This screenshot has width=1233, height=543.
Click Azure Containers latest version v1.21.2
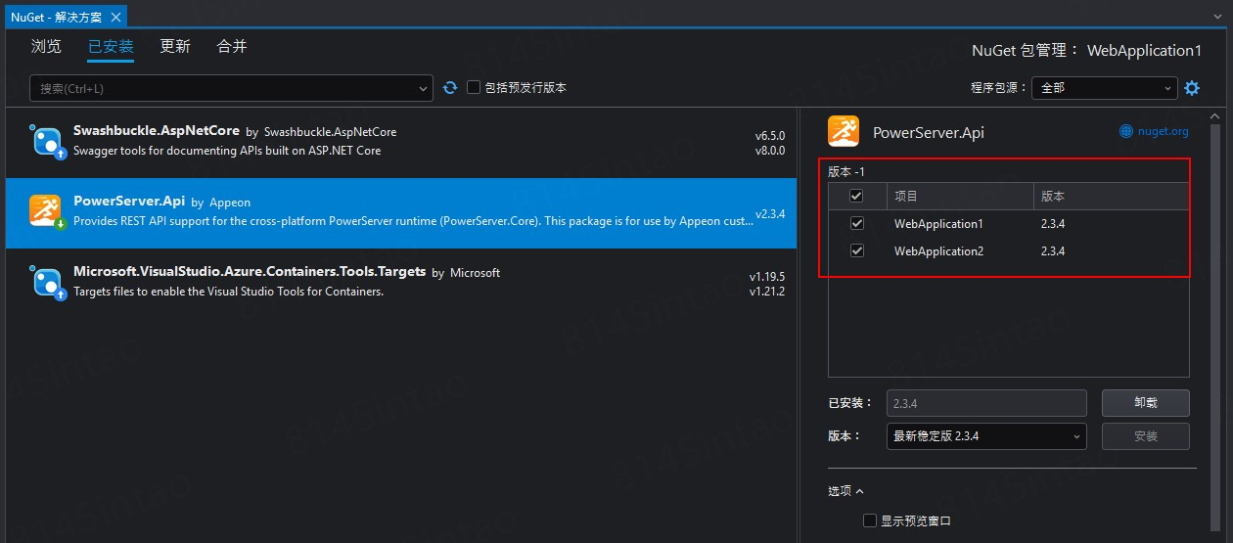coord(767,292)
